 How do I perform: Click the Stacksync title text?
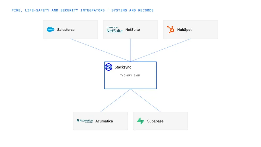(x=123, y=67)
